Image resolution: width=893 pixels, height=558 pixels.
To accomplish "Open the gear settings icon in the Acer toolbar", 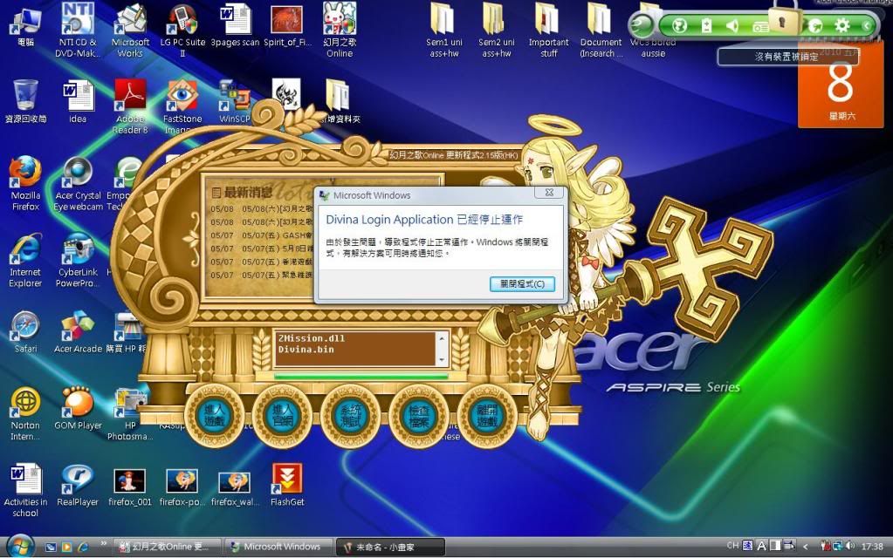I will point(841,25).
